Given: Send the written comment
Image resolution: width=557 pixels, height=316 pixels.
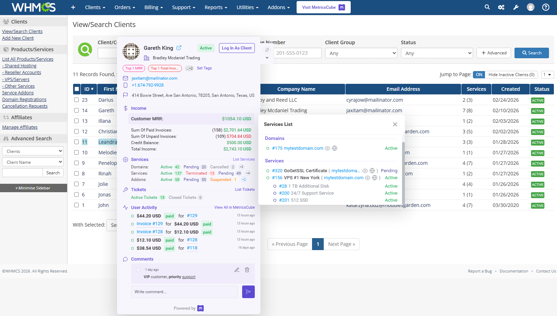Looking at the screenshot, I should [x=248, y=292].
